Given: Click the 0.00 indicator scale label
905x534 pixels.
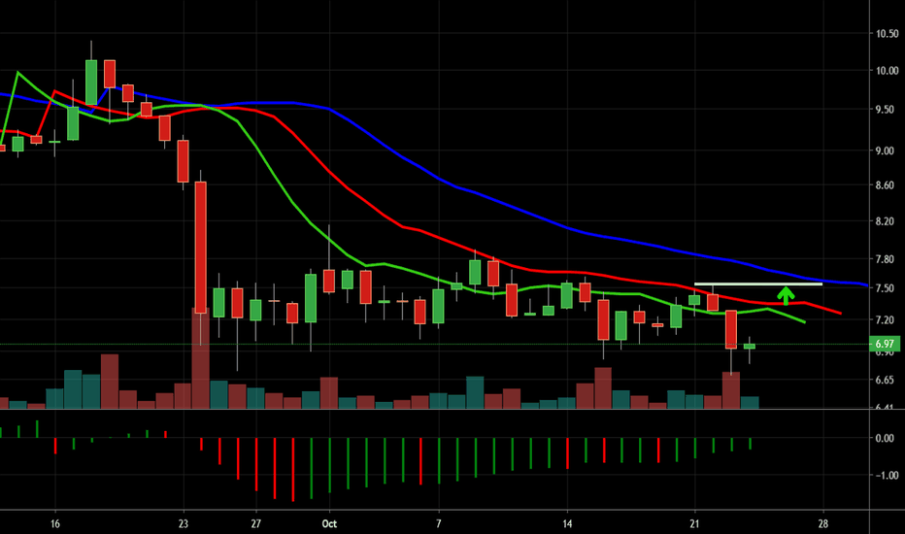Looking at the screenshot, I should pos(887,438).
